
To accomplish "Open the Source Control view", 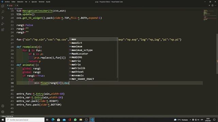I will pyautogui.click(x=3, y=18).
